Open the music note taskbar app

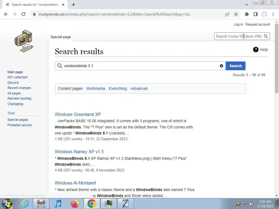tap(58, 204)
